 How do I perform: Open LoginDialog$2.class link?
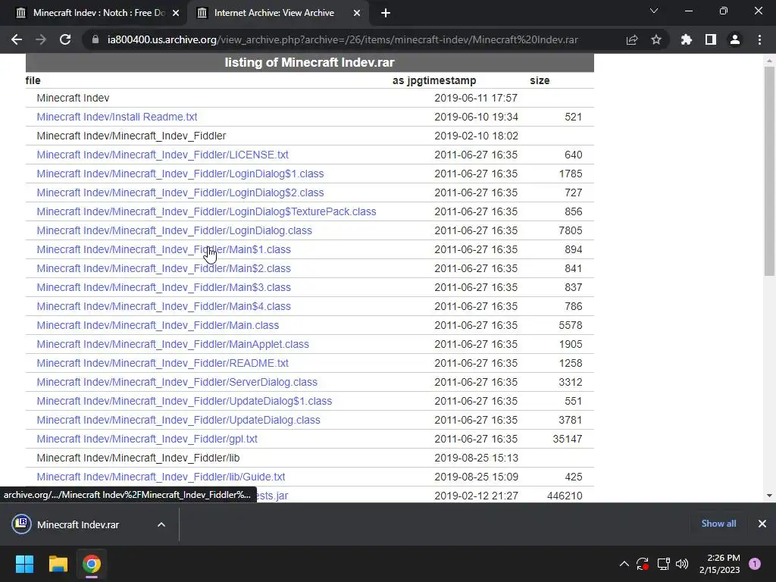(x=180, y=192)
